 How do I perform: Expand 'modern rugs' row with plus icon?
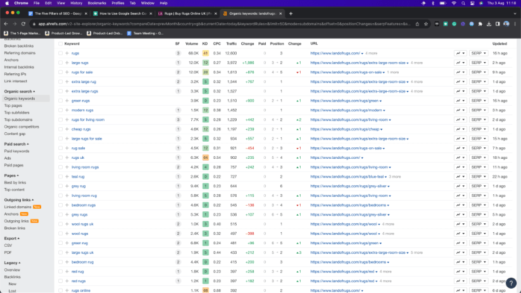[67, 110]
